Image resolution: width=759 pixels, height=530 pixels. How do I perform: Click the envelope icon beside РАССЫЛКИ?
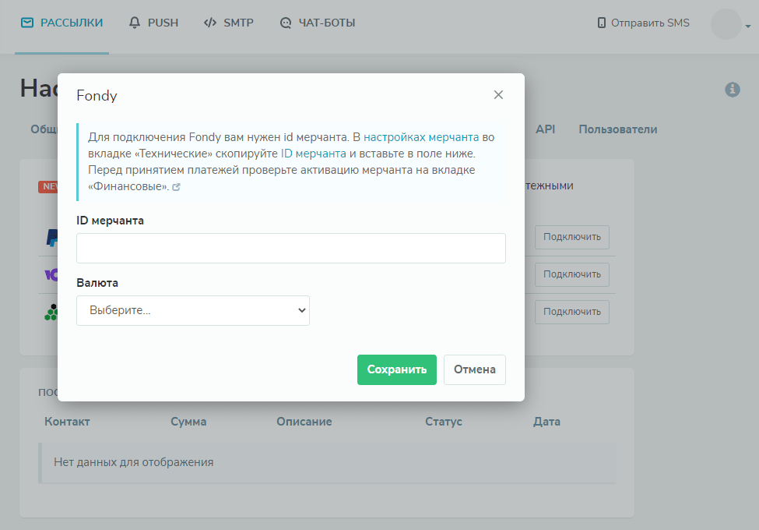coord(27,23)
